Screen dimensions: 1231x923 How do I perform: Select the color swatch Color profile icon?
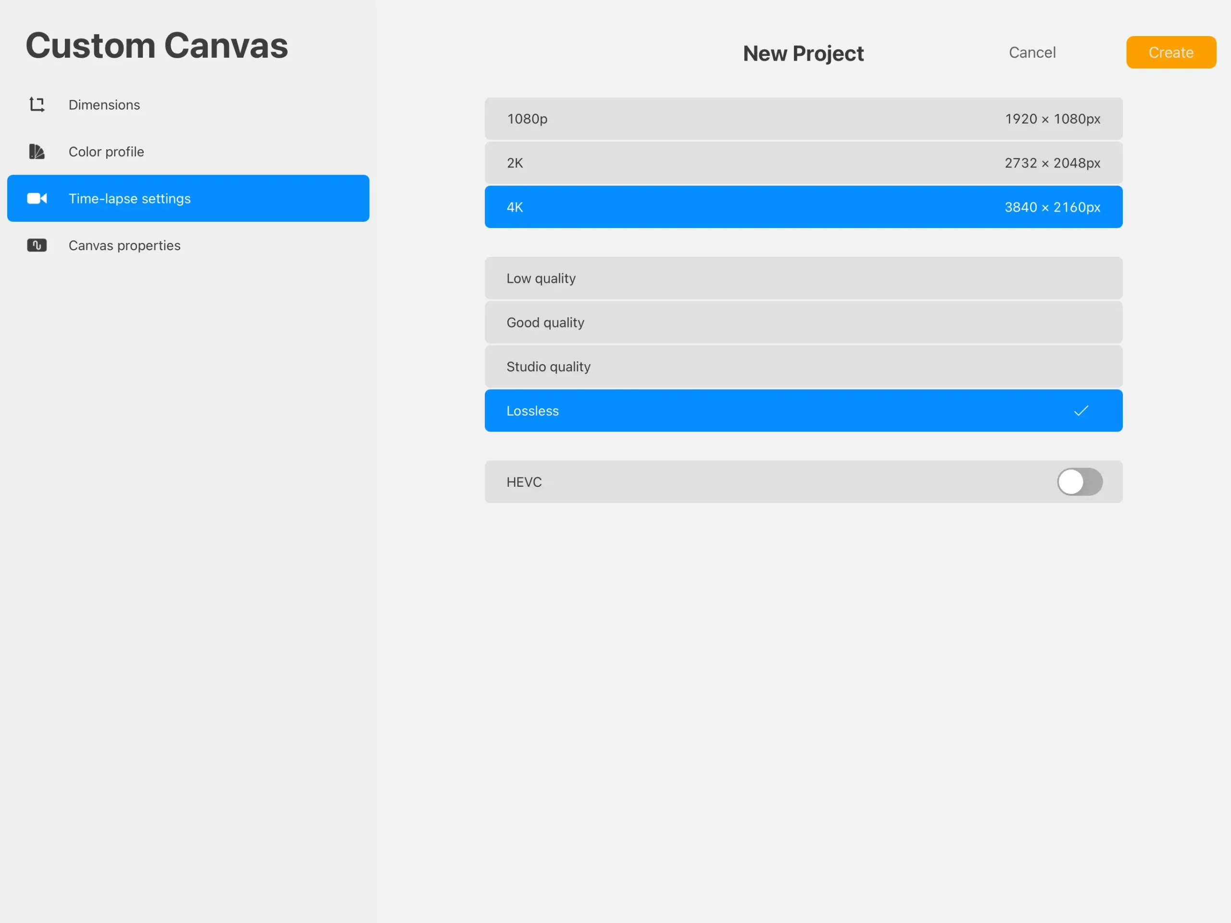(x=36, y=151)
